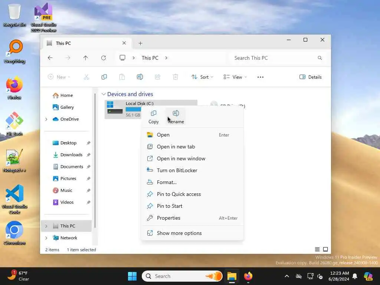Open Music quick access folder
This screenshot has width=380, height=285.
pyautogui.click(x=66, y=190)
